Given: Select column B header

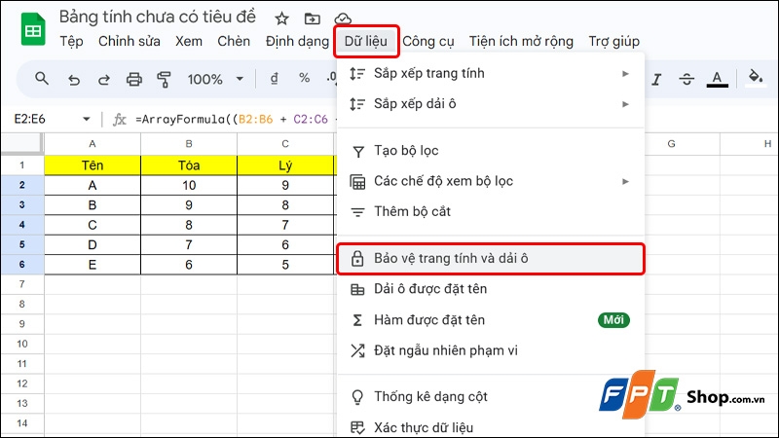Looking at the screenshot, I should point(189,144).
